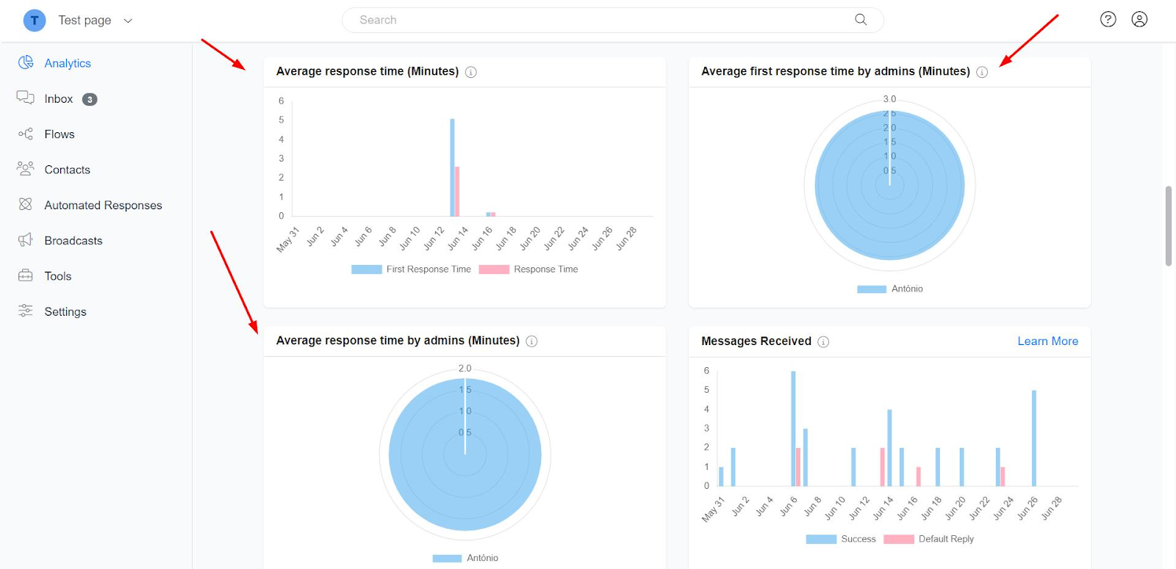Click the Analytics pie chart icon
This screenshot has width=1176, height=569.
coord(26,62)
